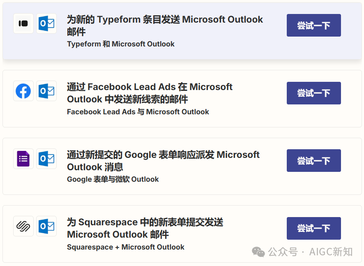Screen dimensions: 364x266
Task: Click the Outlook icon in Typeform row
Action: [46, 23]
